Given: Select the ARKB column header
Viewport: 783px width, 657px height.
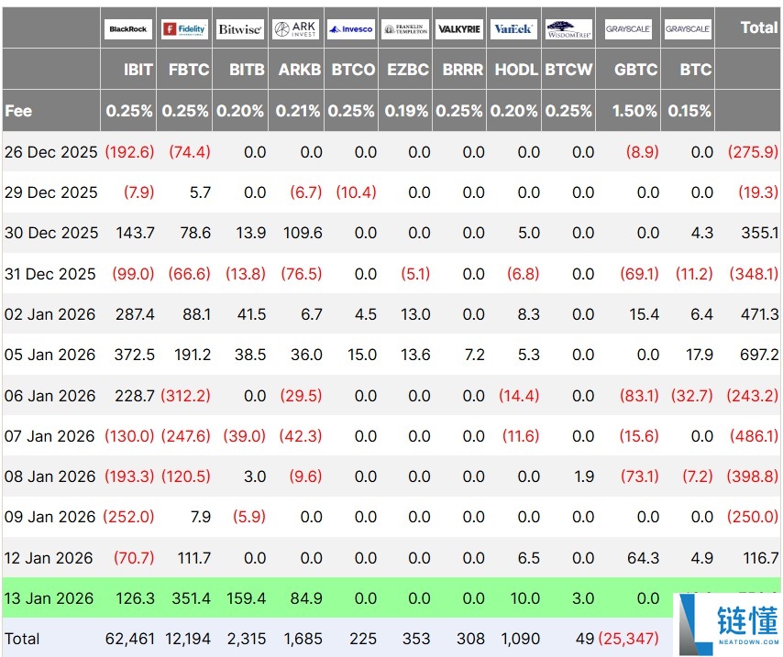Looking at the screenshot, I should 300,70.
